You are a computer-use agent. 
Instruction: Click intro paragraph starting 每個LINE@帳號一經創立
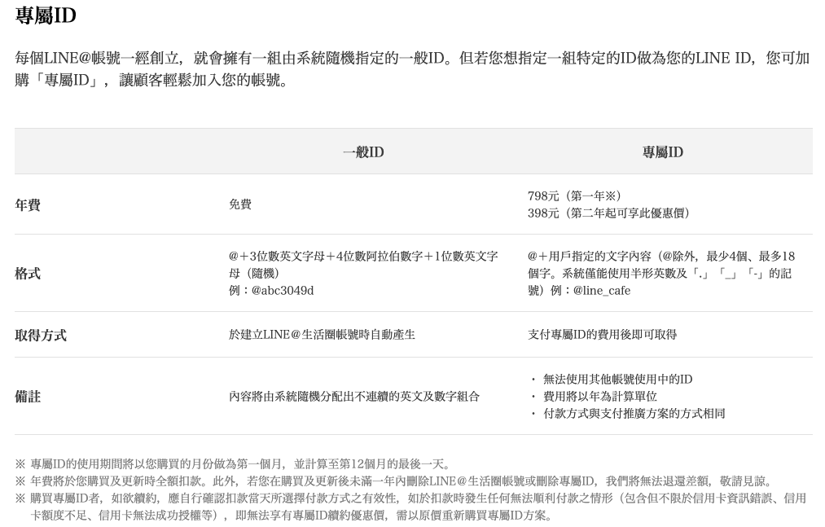click(x=412, y=69)
